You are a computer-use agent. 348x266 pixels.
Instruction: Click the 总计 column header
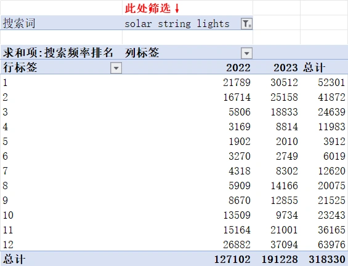point(314,68)
